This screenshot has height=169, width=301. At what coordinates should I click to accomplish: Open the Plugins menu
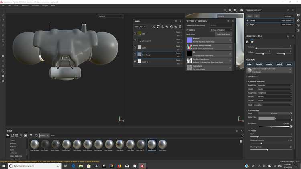[x=45, y=6]
